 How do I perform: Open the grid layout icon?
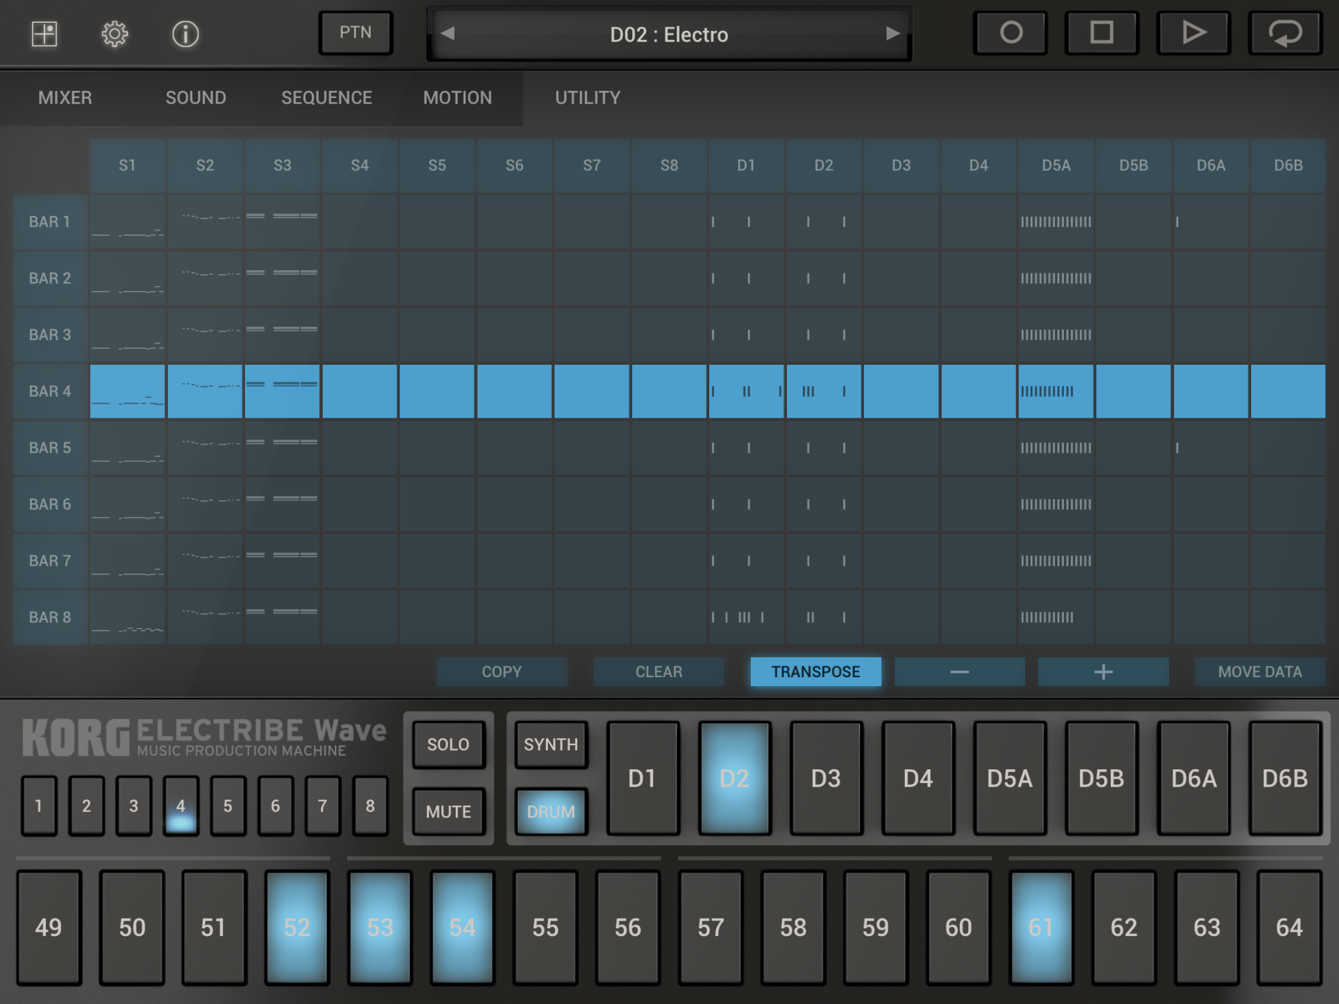(44, 34)
